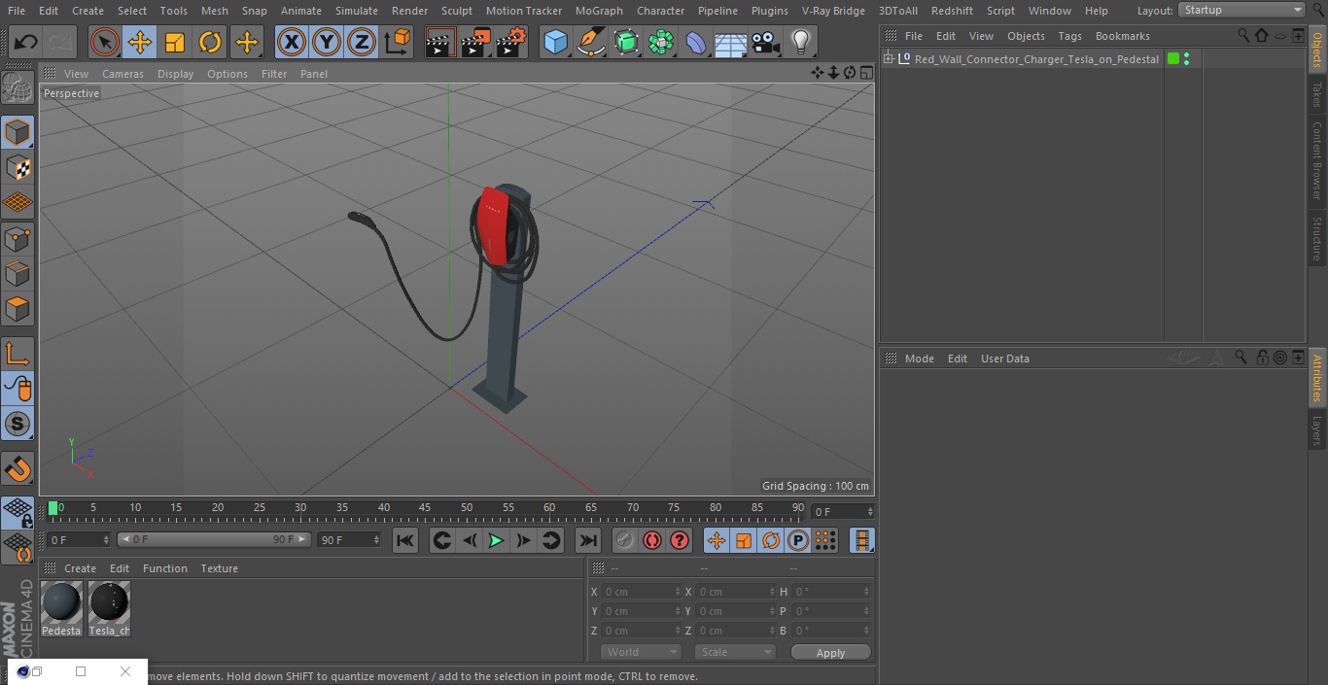This screenshot has width=1328, height=685.
Task: Open the Layout dropdown showing Startup
Action: pos(1241,10)
